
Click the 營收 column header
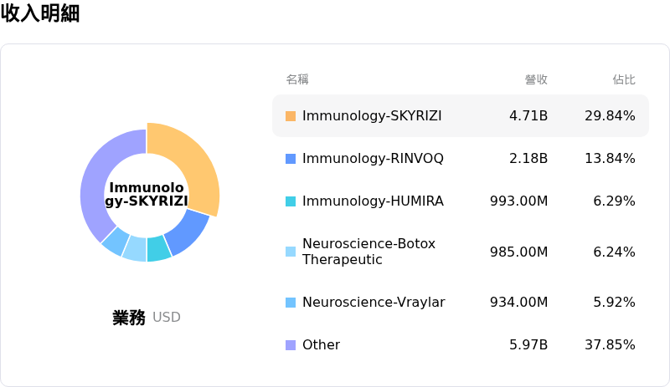pyautogui.click(x=536, y=79)
